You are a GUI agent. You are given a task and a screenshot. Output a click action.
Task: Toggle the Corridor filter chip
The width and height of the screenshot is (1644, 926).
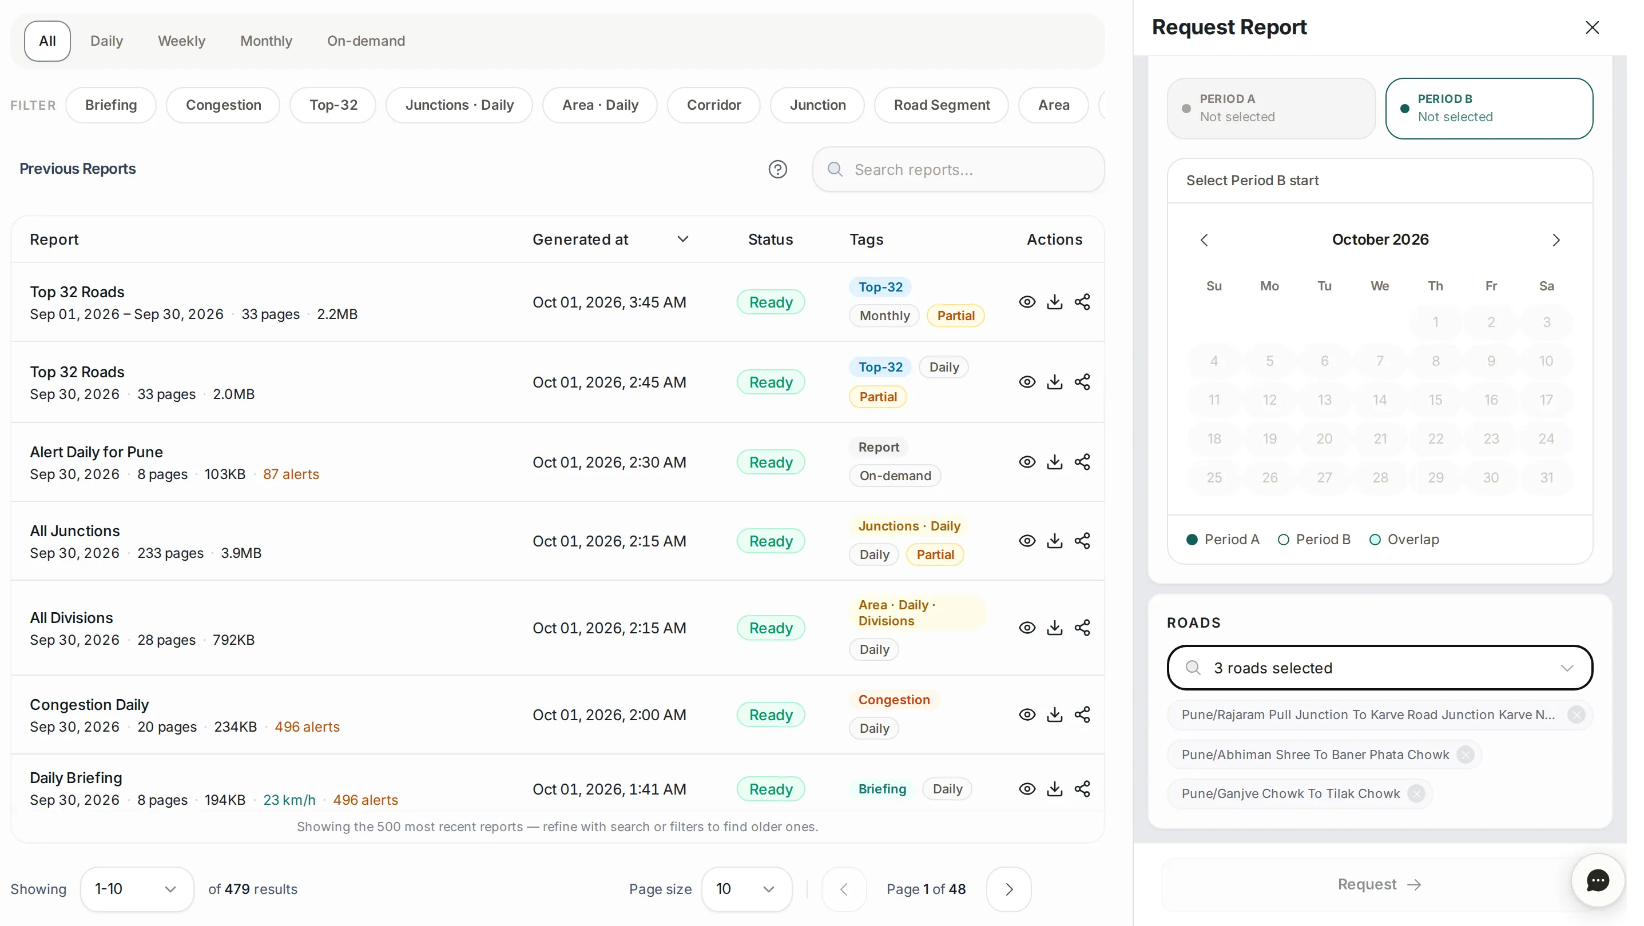713,105
